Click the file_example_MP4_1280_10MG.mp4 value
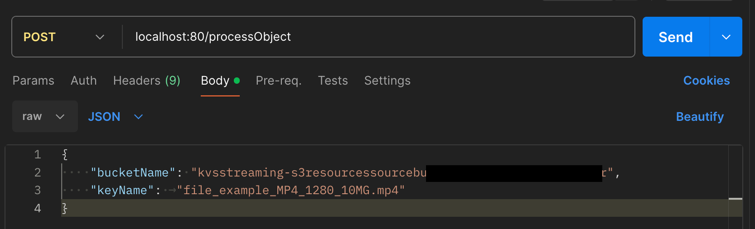This screenshot has width=755, height=229. click(x=290, y=190)
